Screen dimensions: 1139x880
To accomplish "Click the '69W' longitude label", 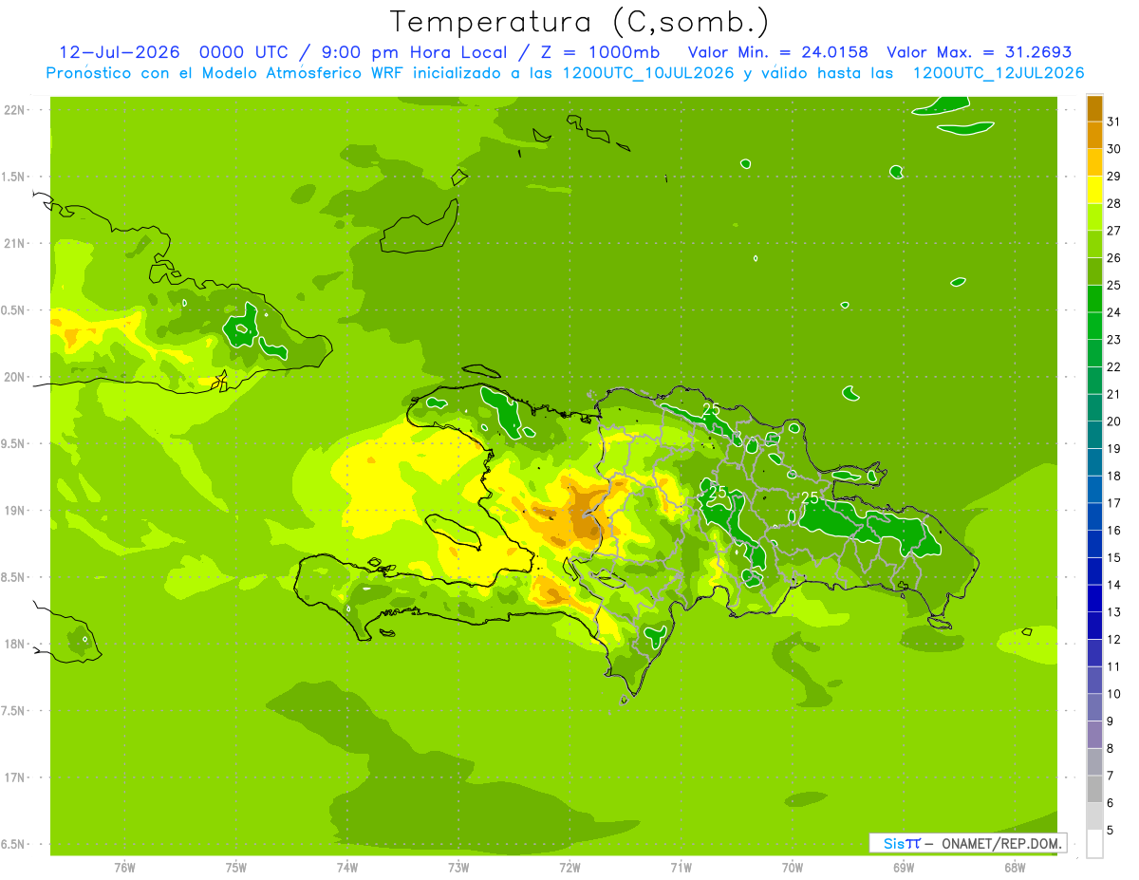I will (x=904, y=868).
